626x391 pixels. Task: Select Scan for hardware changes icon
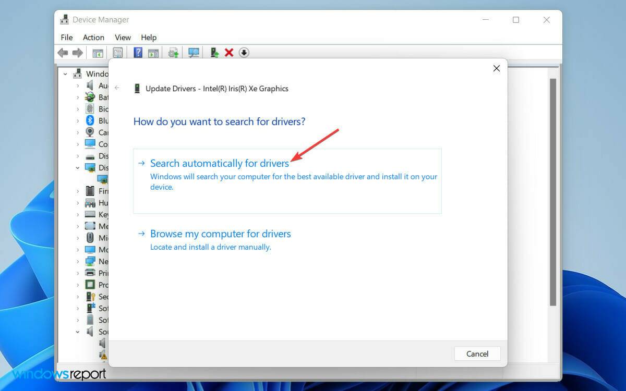(193, 52)
